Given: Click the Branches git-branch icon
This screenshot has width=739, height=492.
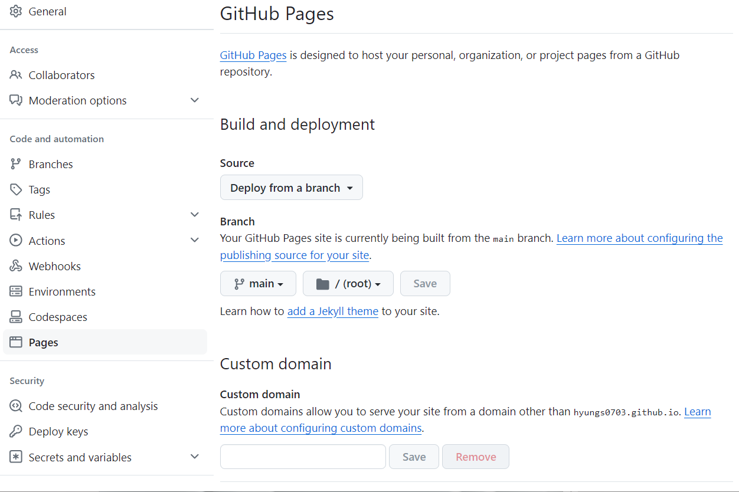Looking at the screenshot, I should coord(16,164).
